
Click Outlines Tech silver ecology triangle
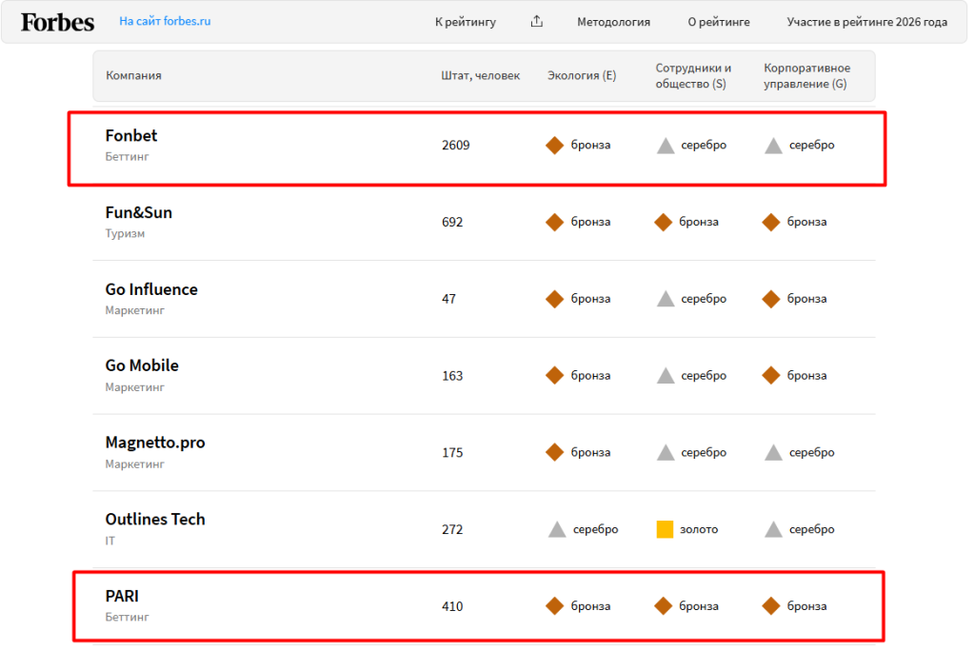pyautogui.click(x=556, y=530)
